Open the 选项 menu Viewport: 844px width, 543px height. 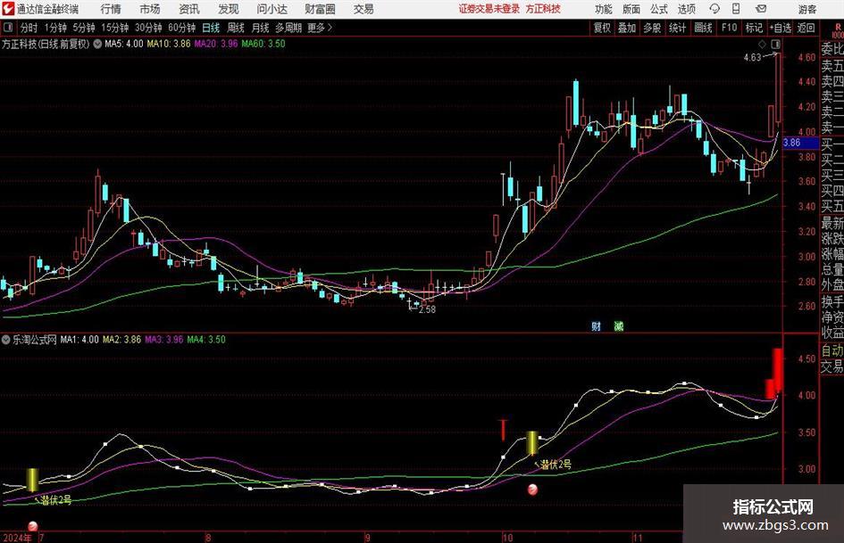pos(686,9)
